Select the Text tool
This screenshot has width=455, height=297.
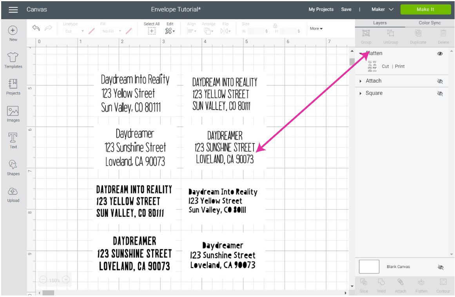point(13,138)
